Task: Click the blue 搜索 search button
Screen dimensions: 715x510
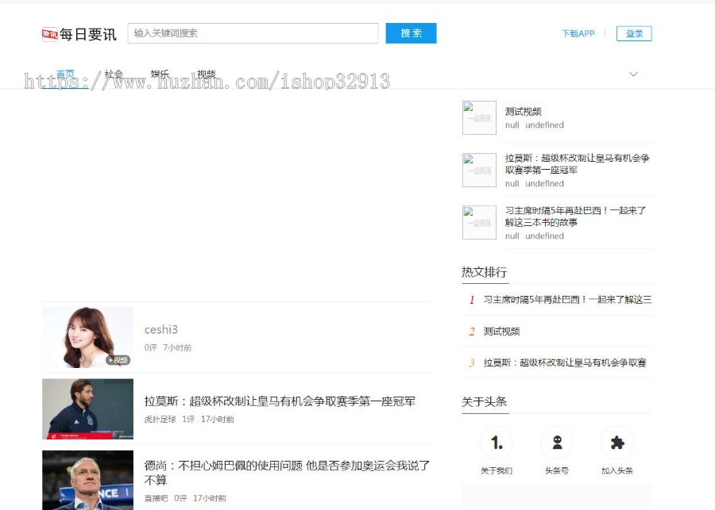Action: tap(411, 33)
